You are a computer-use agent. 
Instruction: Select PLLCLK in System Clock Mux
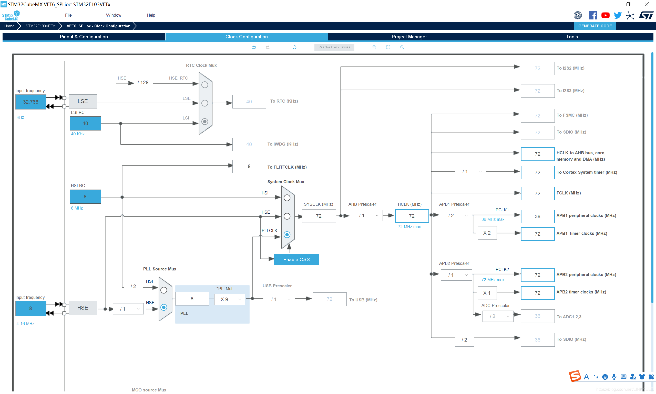click(x=287, y=235)
